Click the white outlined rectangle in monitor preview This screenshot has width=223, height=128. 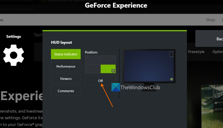click(171, 54)
